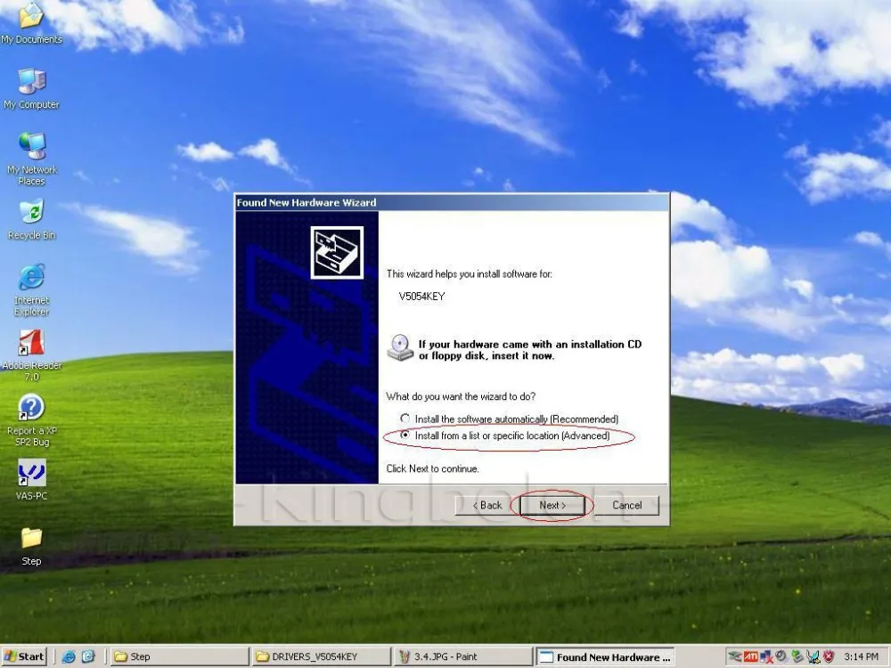Select the VAS-PC desktop shortcut
The image size is (891, 668).
pyautogui.click(x=31, y=480)
